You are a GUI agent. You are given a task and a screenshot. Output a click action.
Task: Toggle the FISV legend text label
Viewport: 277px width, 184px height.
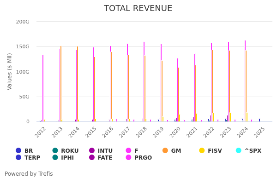click(x=215, y=151)
